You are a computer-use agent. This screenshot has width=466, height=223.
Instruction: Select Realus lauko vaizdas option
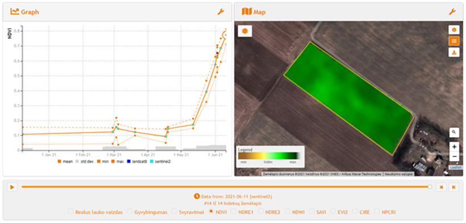tap(95, 212)
